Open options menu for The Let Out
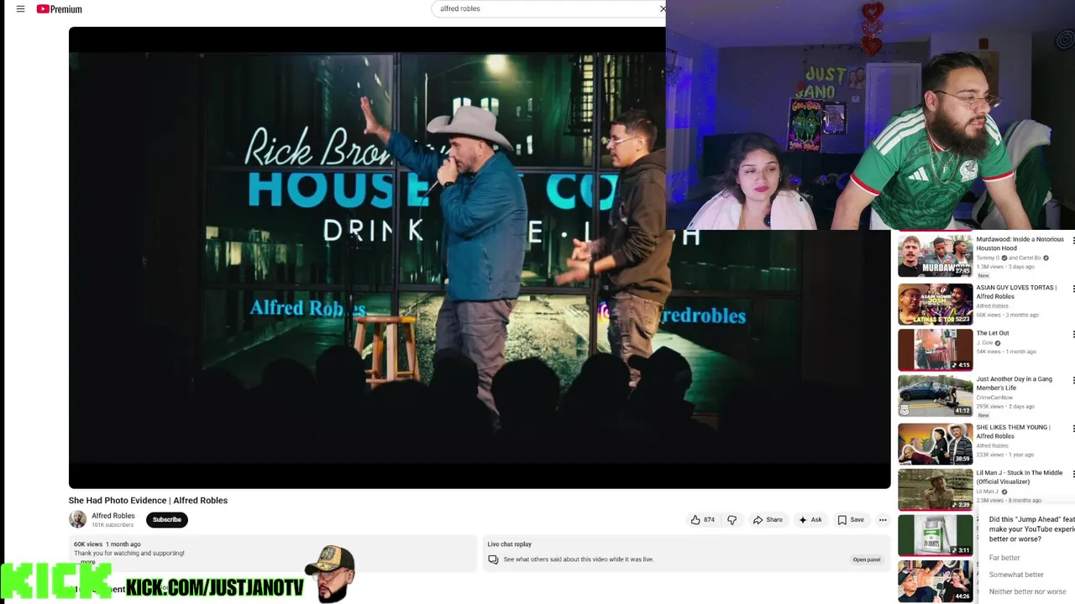 [1072, 335]
